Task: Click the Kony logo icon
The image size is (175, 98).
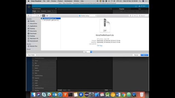Action: 29,7
